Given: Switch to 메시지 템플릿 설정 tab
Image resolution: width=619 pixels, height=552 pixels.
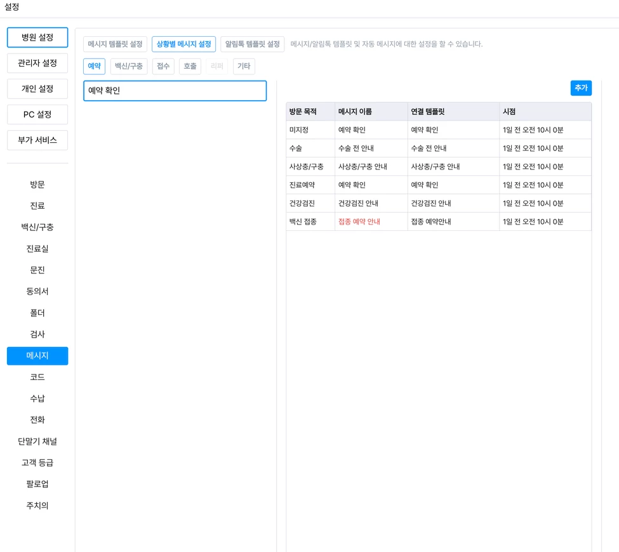Looking at the screenshot, I should coord(115,44).
